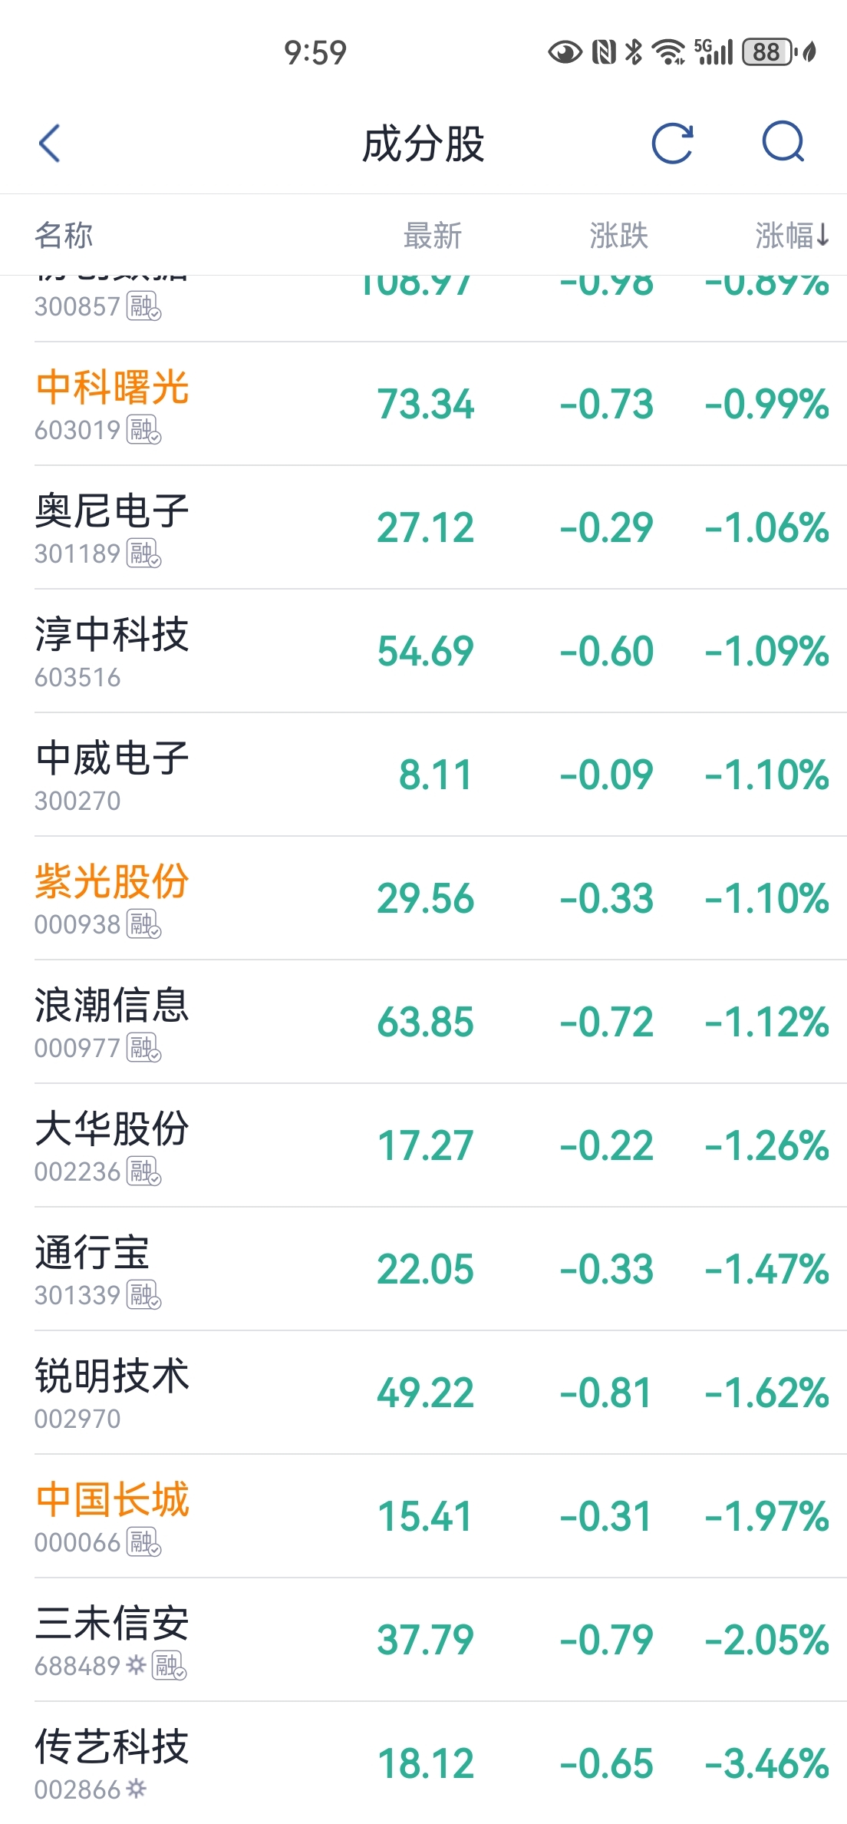
Task: Tap margin trading badge under 中科曙光
Action: (143, 430)
